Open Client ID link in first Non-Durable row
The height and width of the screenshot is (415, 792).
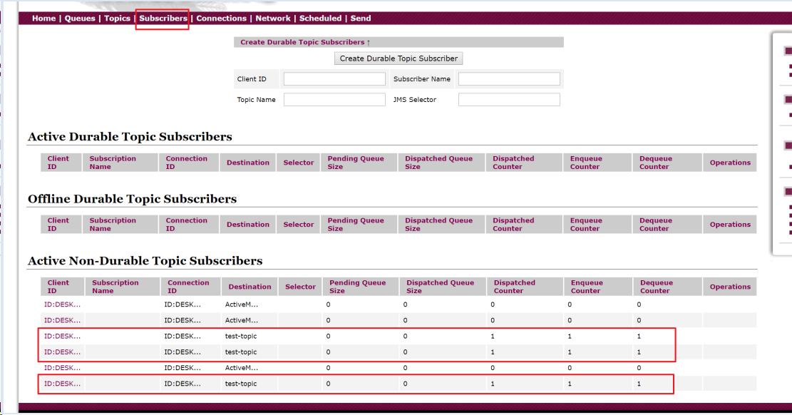(x=62, y=304)
